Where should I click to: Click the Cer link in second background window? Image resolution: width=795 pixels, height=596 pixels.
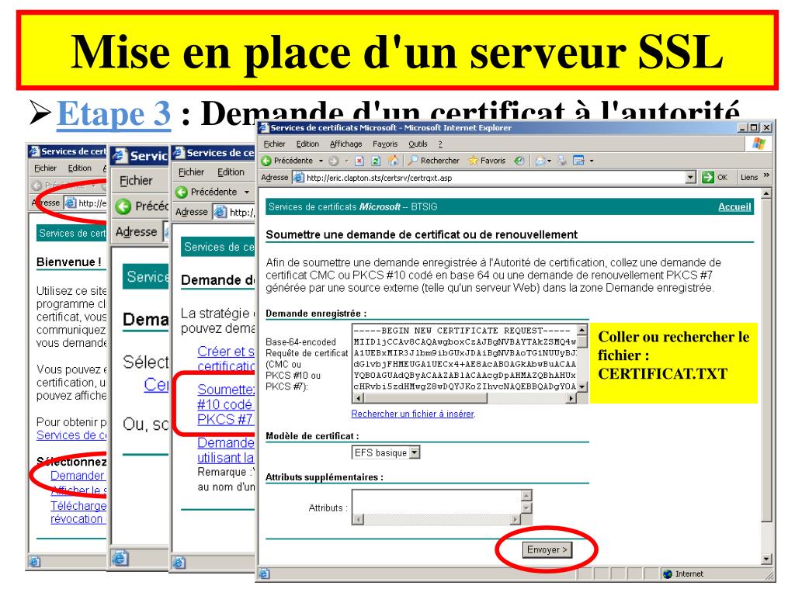(x=155, y=385)
